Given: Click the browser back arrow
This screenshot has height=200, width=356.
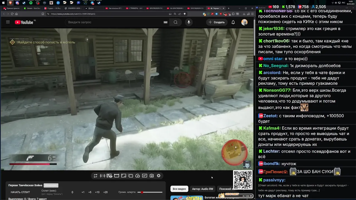Looking at the screenshot, I should (4, 14).
